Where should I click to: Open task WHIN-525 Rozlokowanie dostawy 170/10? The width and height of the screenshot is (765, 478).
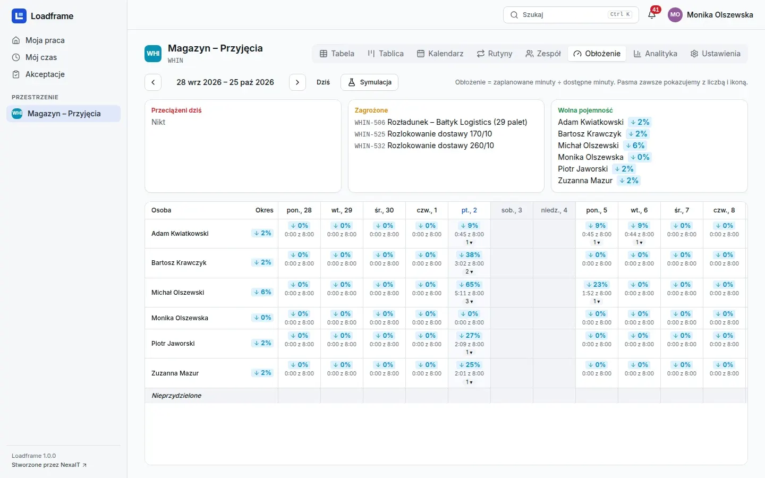click(x=423, y=134)
